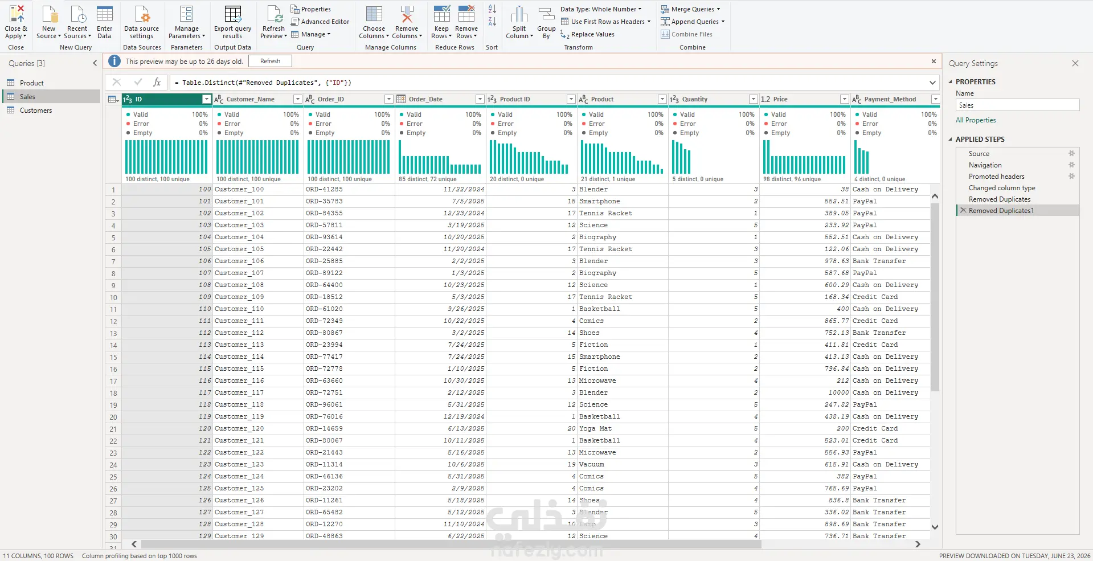1093x561 pixels.
Task: Delete the Removed Duplicates1 step
Action: tap(963, 211)
